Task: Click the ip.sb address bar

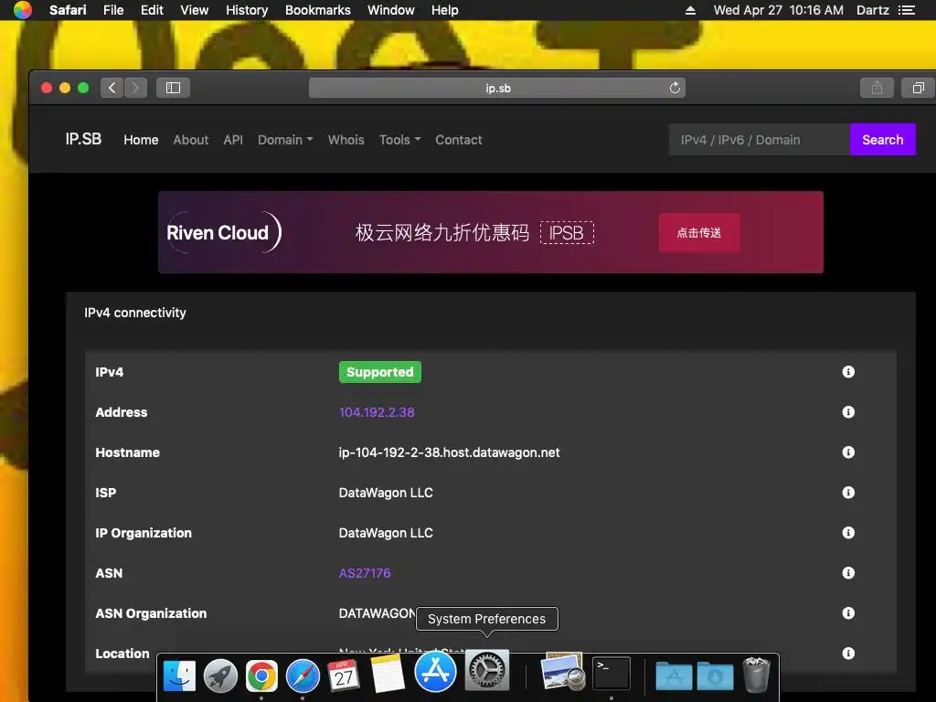Action: pyautogui.click(x=496, y=88)
